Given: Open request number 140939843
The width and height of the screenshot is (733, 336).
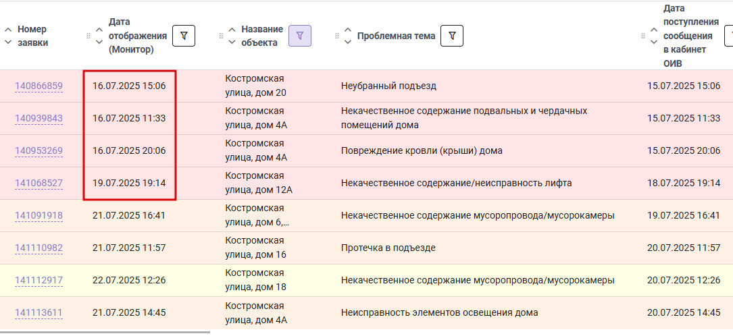Looking at the screenshot, I should [39, 119].
